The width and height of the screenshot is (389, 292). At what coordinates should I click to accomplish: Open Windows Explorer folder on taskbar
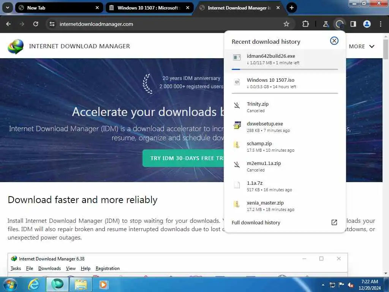[x=81, y=284]
